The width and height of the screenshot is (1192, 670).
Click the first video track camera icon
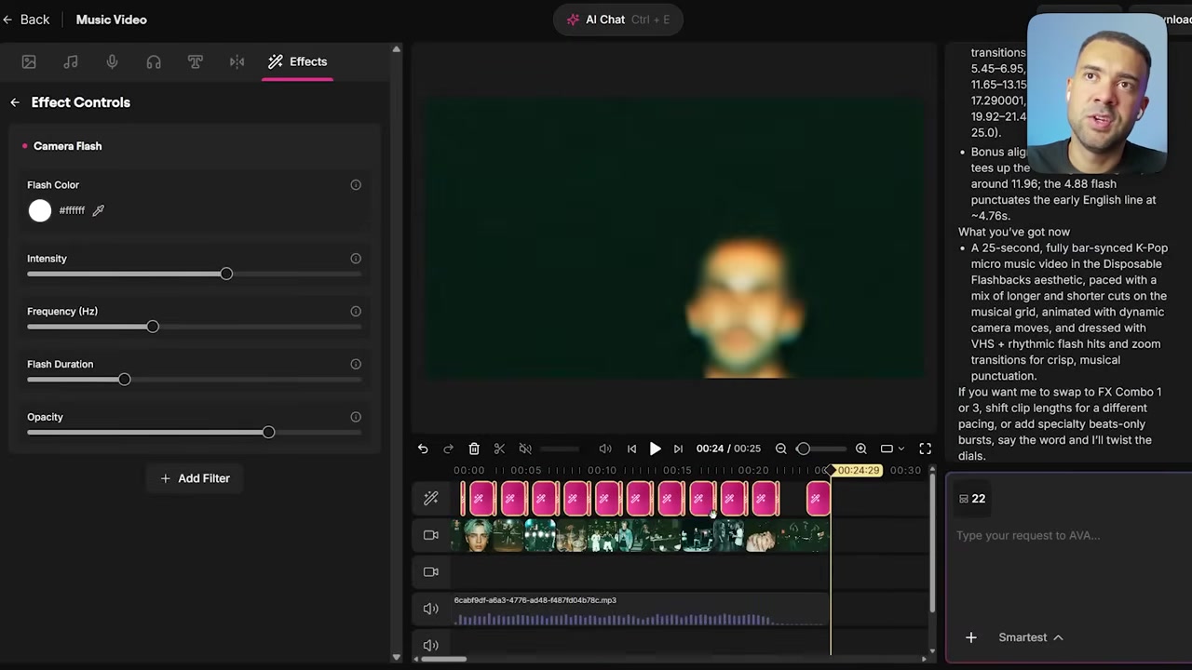click(x=431, y=535)
